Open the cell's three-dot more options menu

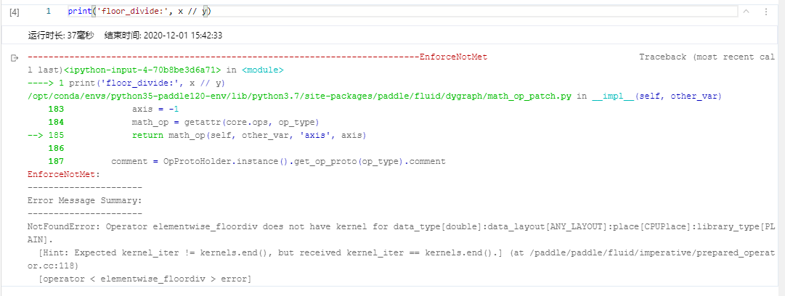[x=766, y=12]
